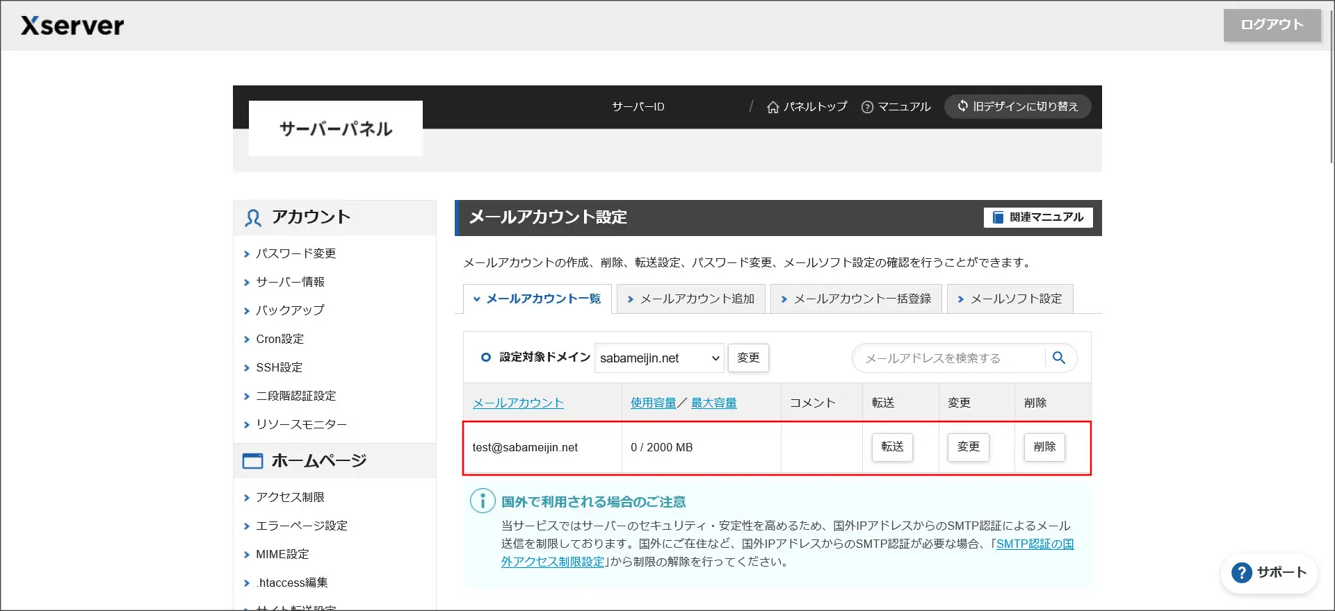Switch to 旧デザインに切り替え
Image resolution: width=1335 pixels, height=611 pixels.
(x=1017, y=106)
